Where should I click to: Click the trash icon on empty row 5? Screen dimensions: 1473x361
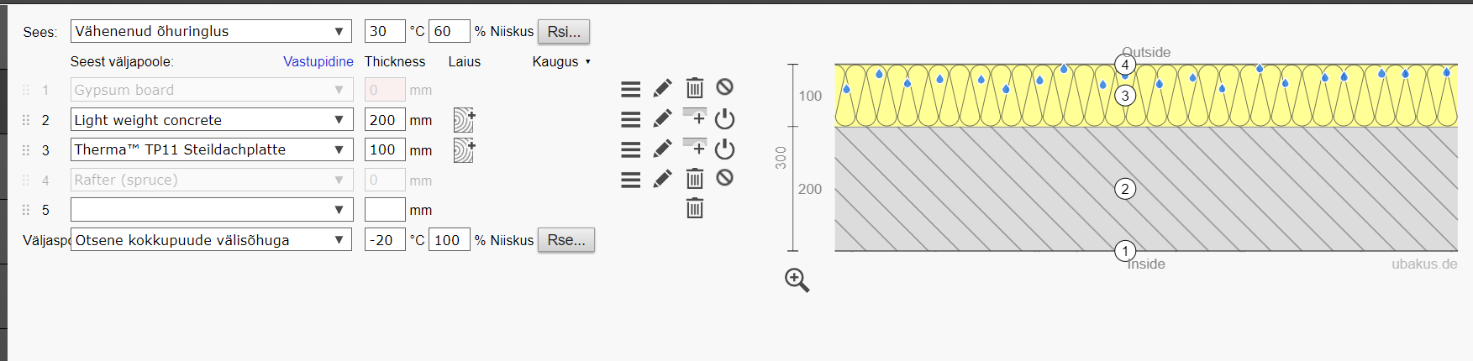click(x=694, y=208)
